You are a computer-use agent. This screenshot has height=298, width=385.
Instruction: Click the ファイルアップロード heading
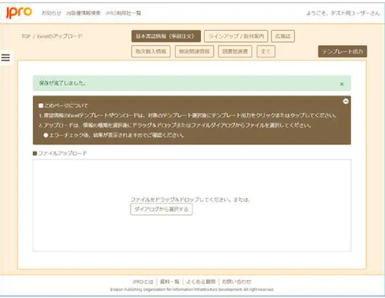point(60,154)
